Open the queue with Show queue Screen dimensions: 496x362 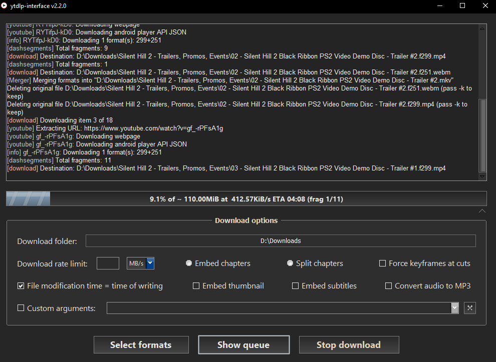(243, 344)
